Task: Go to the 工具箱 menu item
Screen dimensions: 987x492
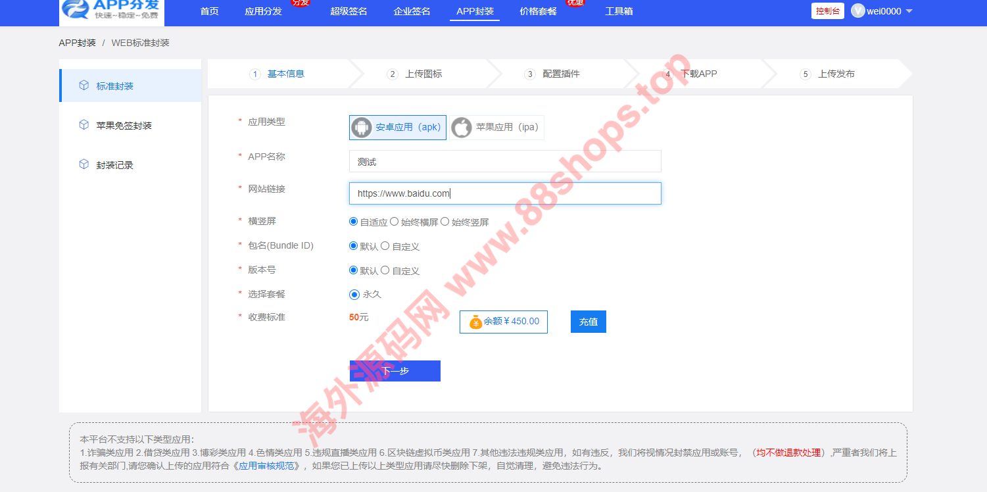Action: [x=619, y=11]
